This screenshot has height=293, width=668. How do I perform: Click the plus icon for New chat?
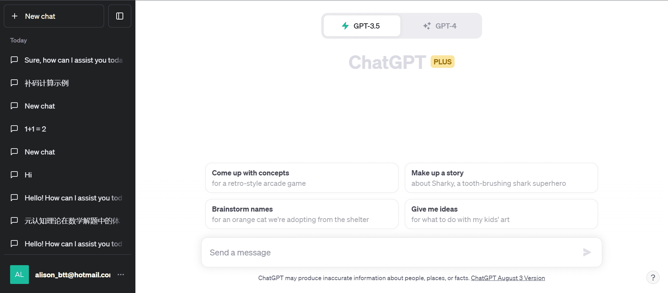tap(15, 16)
